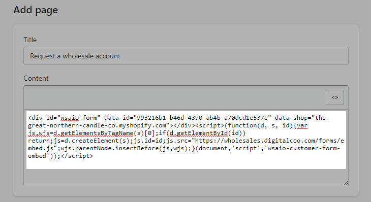The height and width of the screenshot is (202, 371).
Task: Click the "Title" field label
Action: coord(30,40)
